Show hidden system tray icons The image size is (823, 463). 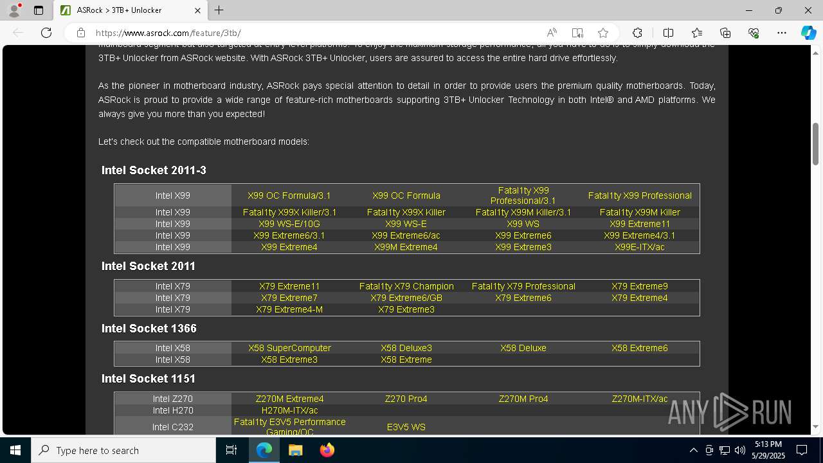pyautogui.click(x=693, y=450)
